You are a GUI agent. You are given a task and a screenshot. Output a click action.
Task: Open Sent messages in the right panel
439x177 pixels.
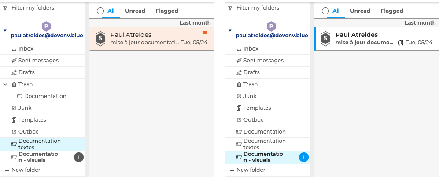click(268, 61)
